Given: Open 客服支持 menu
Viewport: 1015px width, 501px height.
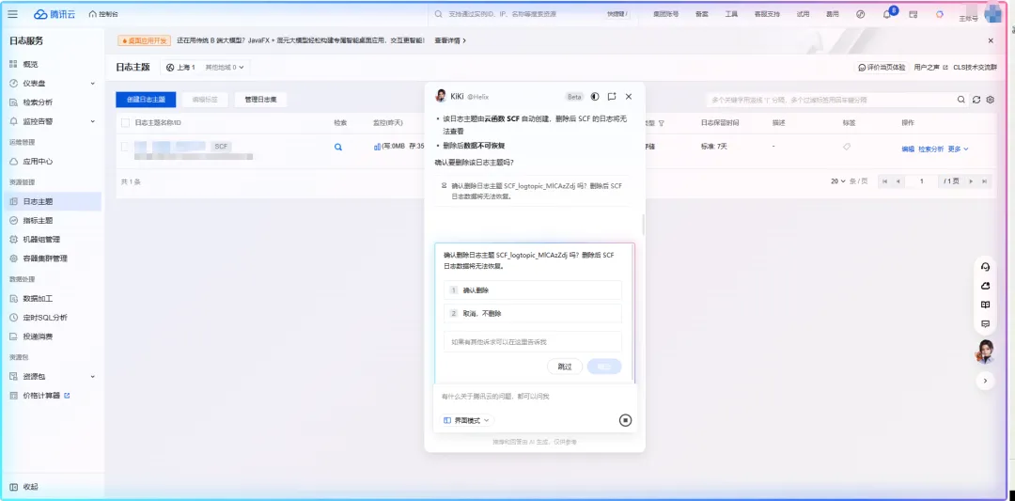Looking at the screenshot, I should (x=767, y=13).
